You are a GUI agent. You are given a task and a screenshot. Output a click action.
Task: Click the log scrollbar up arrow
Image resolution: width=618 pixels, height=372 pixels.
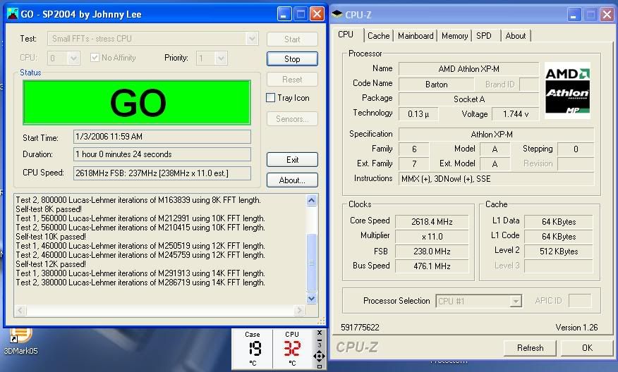tap(311, 200)
